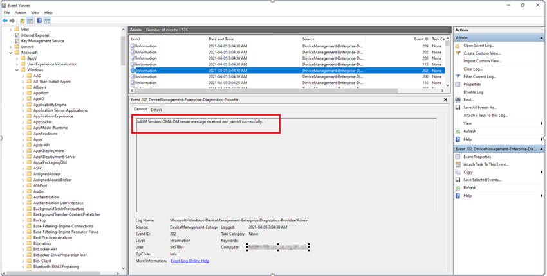Collapse the Microsoft tree node
Viewport: 547px width, 276px height.
[11, 53]
